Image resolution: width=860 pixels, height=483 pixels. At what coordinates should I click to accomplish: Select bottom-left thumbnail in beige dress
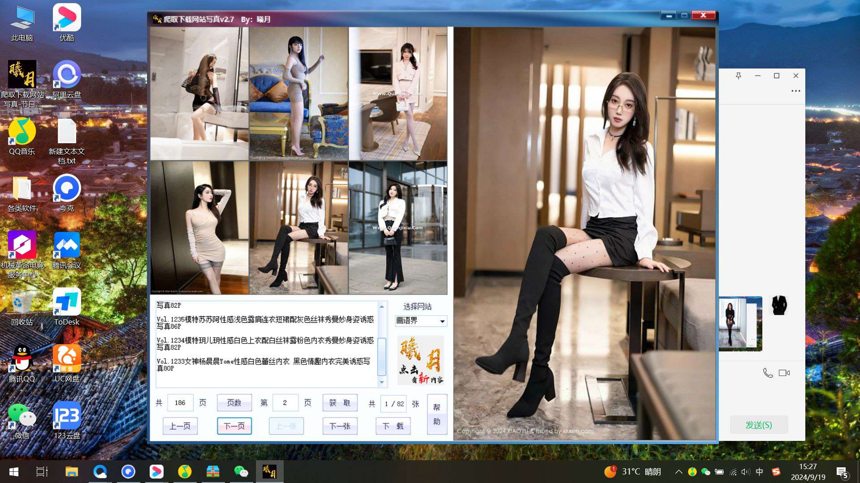coord(199,228)
